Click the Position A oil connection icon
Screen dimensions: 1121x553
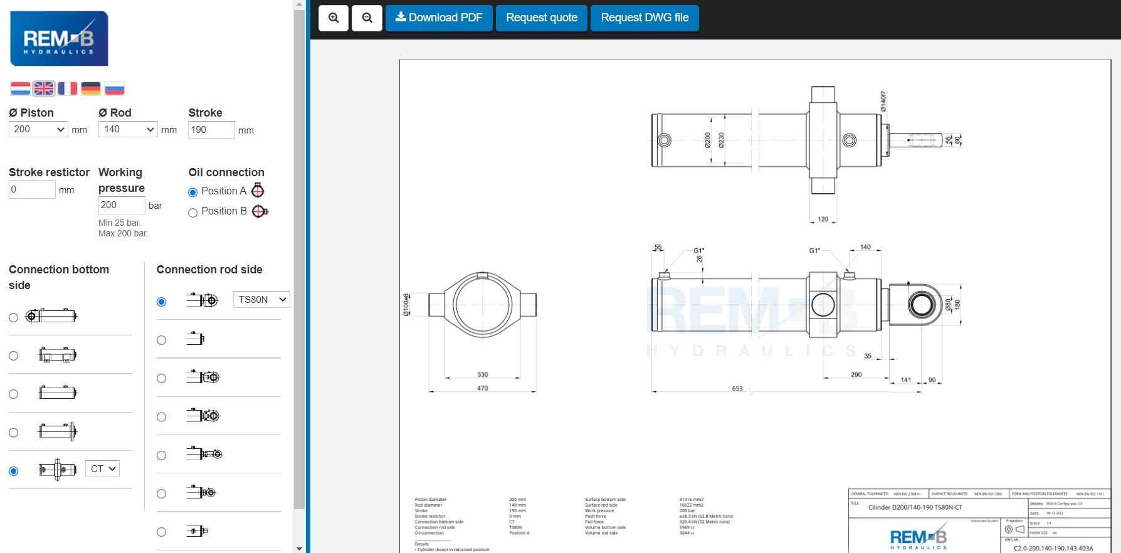point(258,191)
